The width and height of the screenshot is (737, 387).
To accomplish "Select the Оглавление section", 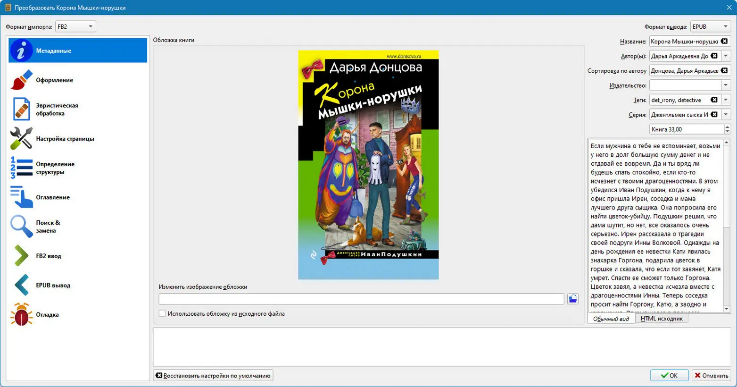I will tap(78, 197).
